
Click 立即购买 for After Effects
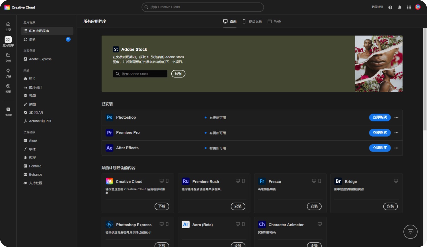tap(380, 148)
